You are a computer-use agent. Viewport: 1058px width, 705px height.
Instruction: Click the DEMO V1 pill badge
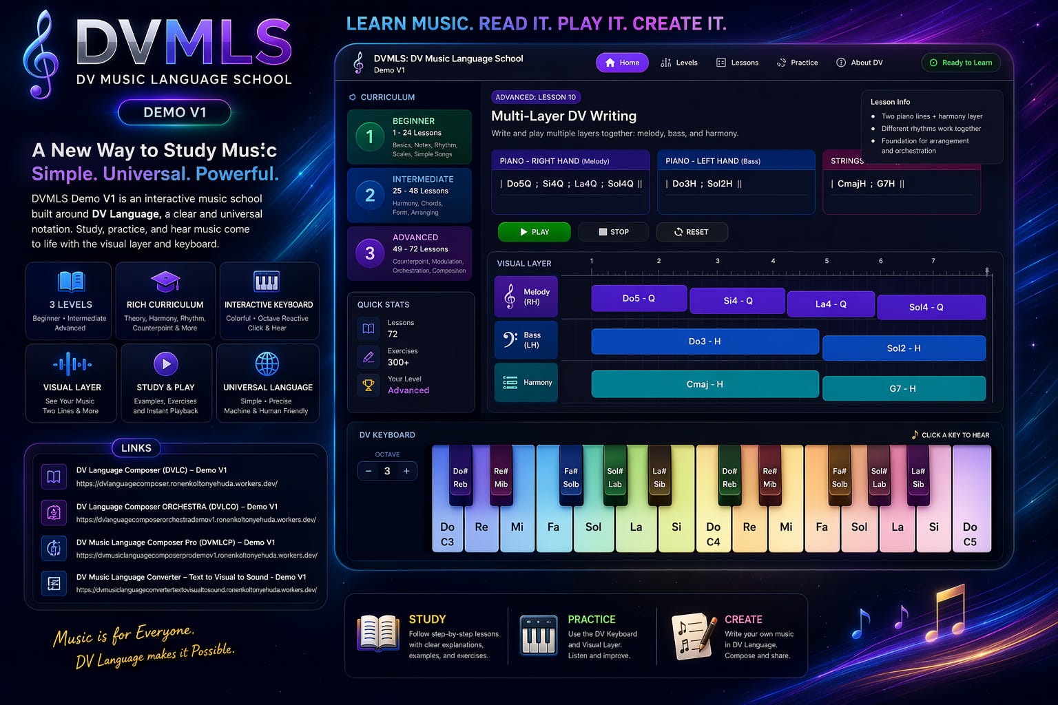(x=174, y=112)
